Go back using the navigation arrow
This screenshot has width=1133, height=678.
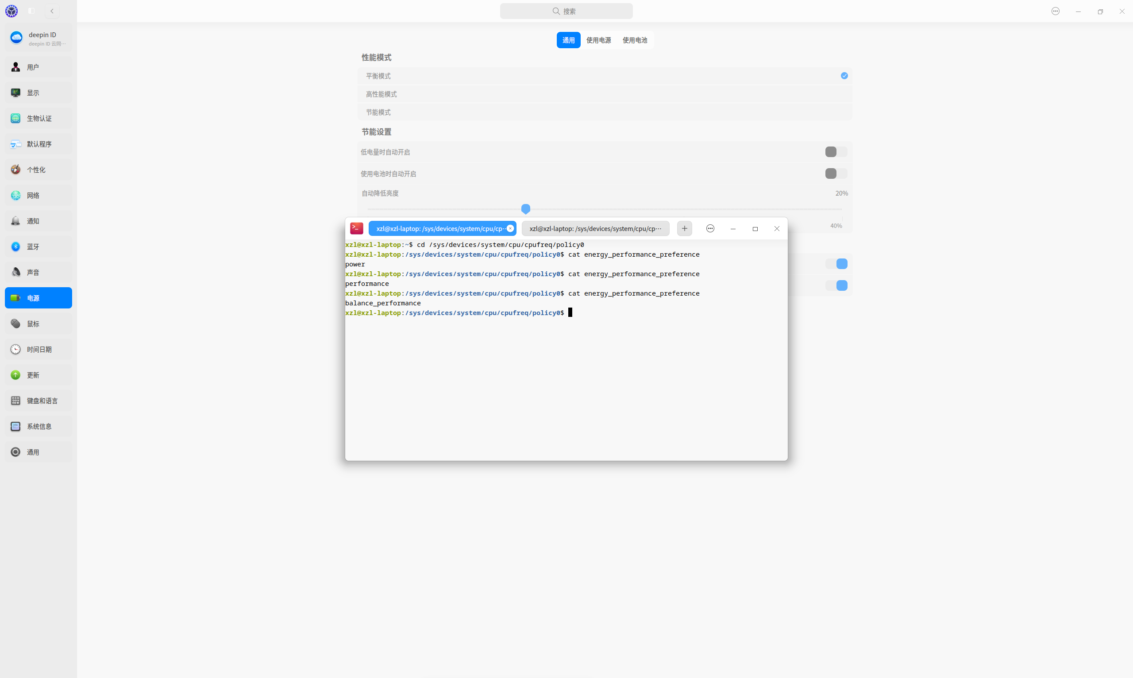52,11
